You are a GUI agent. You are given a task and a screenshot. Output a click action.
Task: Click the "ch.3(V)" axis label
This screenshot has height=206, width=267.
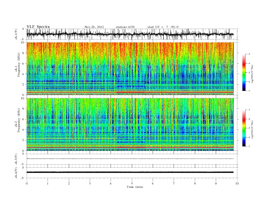(16, 159)
